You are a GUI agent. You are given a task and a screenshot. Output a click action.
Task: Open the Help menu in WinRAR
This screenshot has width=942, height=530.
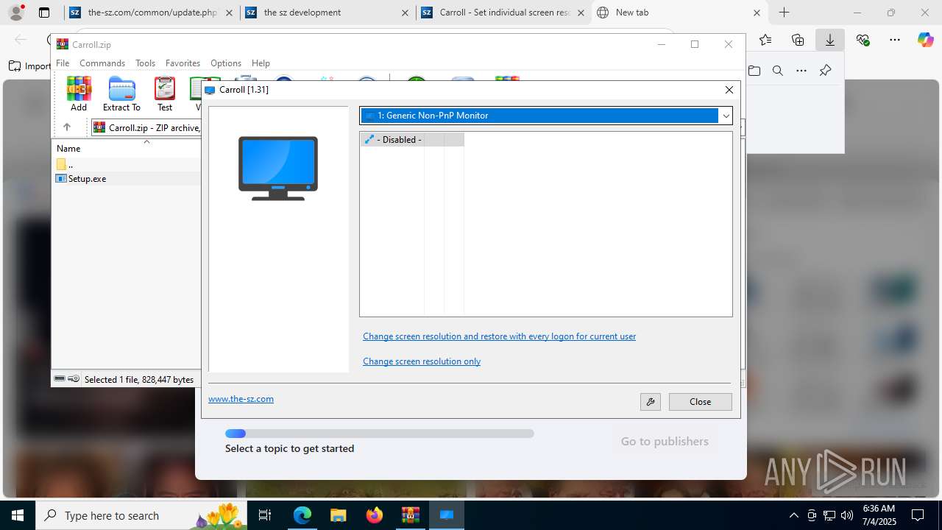pyautogui.click(x=261, y=63)
